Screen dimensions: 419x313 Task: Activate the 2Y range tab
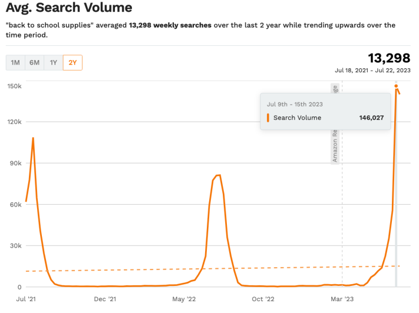click(x=72, y=62)
